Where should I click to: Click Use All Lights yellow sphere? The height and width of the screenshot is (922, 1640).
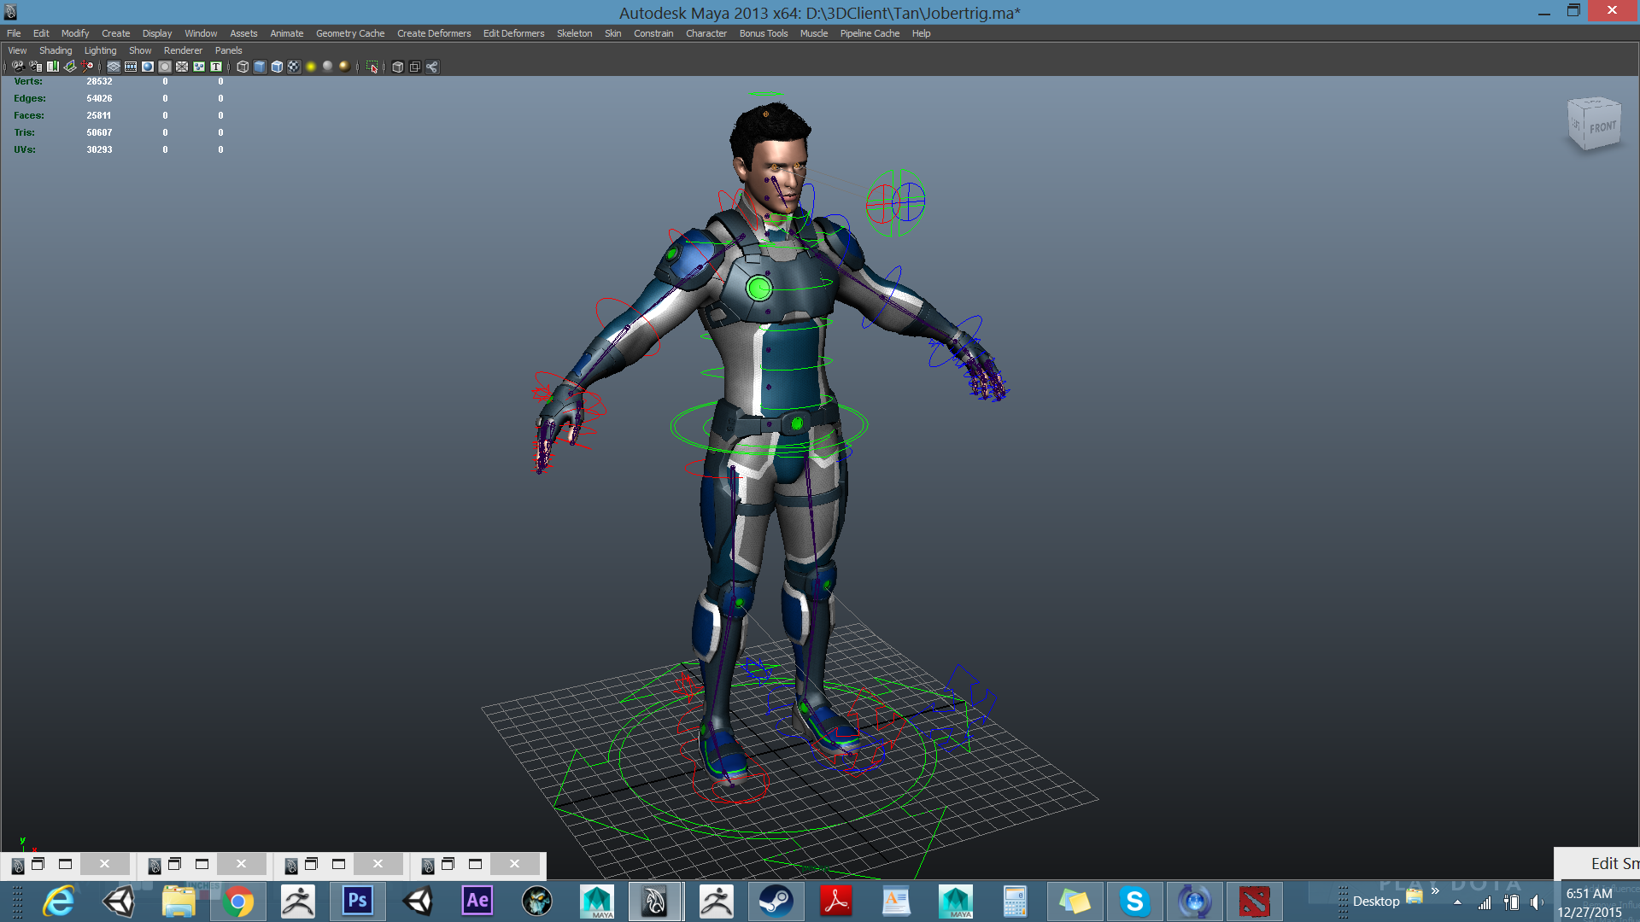[311, 67]
